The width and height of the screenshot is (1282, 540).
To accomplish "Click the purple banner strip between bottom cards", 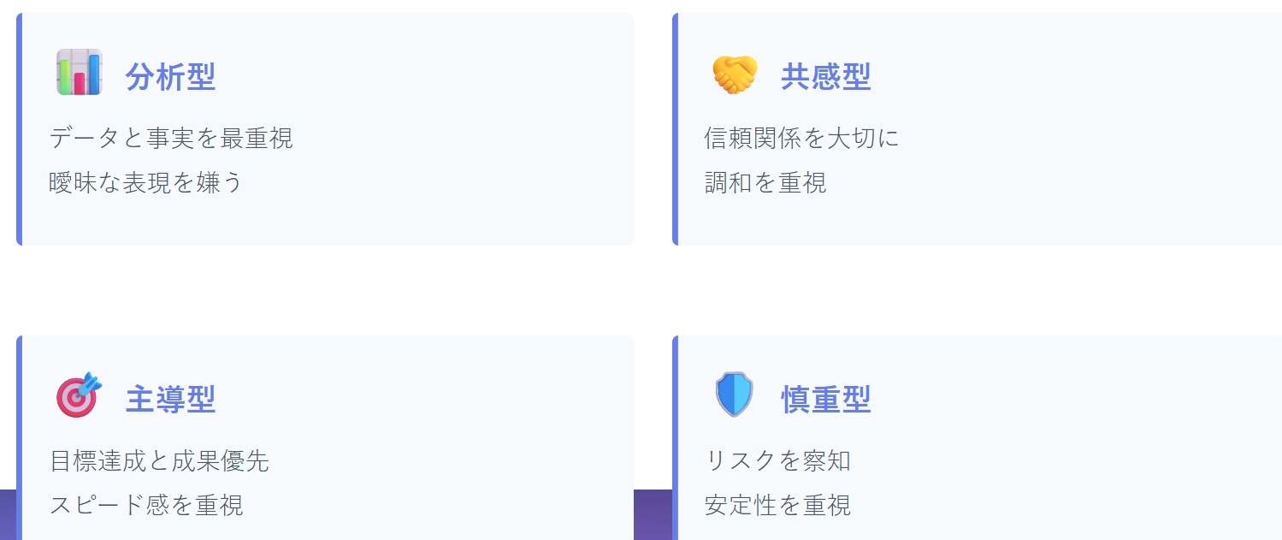I will 653,515.
